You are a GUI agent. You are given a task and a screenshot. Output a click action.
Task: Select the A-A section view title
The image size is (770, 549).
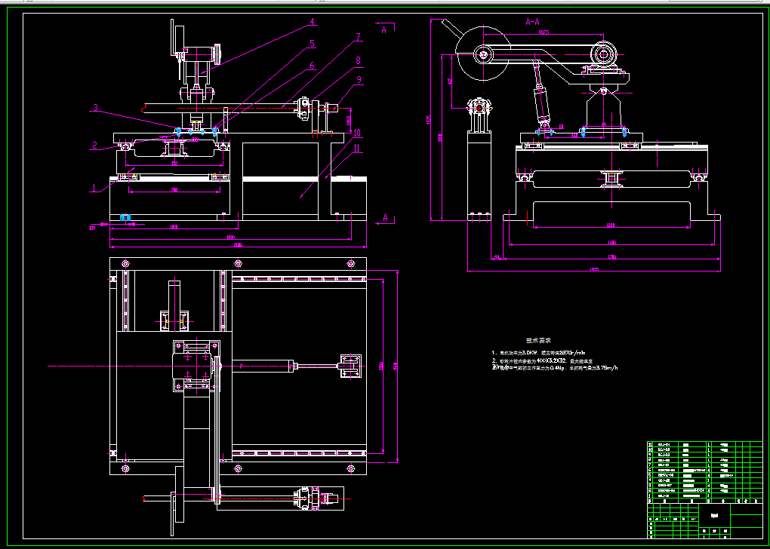click(533, 22)
